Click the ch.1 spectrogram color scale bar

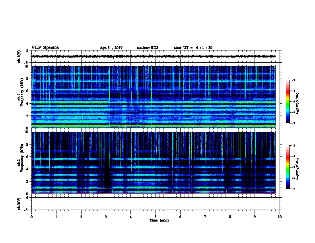click(x=288, y=102)
